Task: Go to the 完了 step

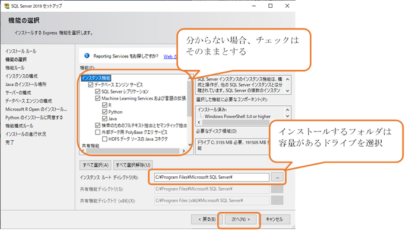Action: coord(9,142)
